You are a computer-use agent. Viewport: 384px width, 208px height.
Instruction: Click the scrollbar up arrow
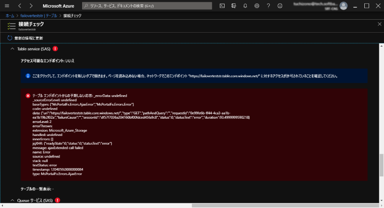(x=381, y=46)
